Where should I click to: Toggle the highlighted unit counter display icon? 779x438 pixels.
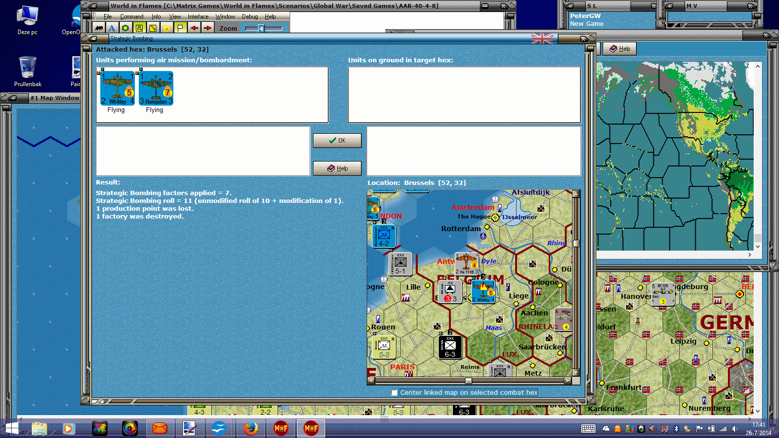pos(139,28)
